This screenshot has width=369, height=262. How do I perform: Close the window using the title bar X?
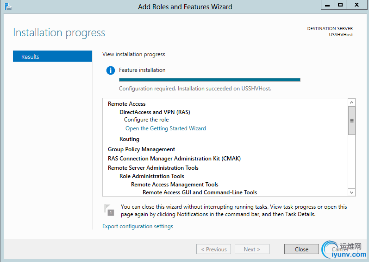pyautogui.click(x=357, y=5)
